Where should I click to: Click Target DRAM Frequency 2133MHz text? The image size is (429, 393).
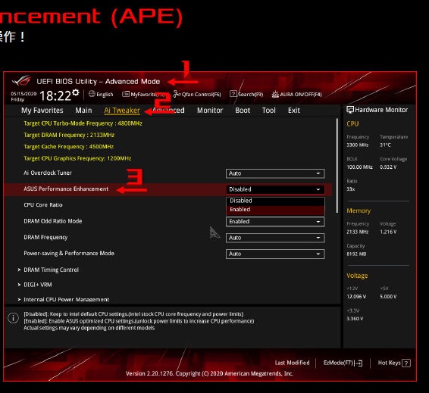coord(69,135)
